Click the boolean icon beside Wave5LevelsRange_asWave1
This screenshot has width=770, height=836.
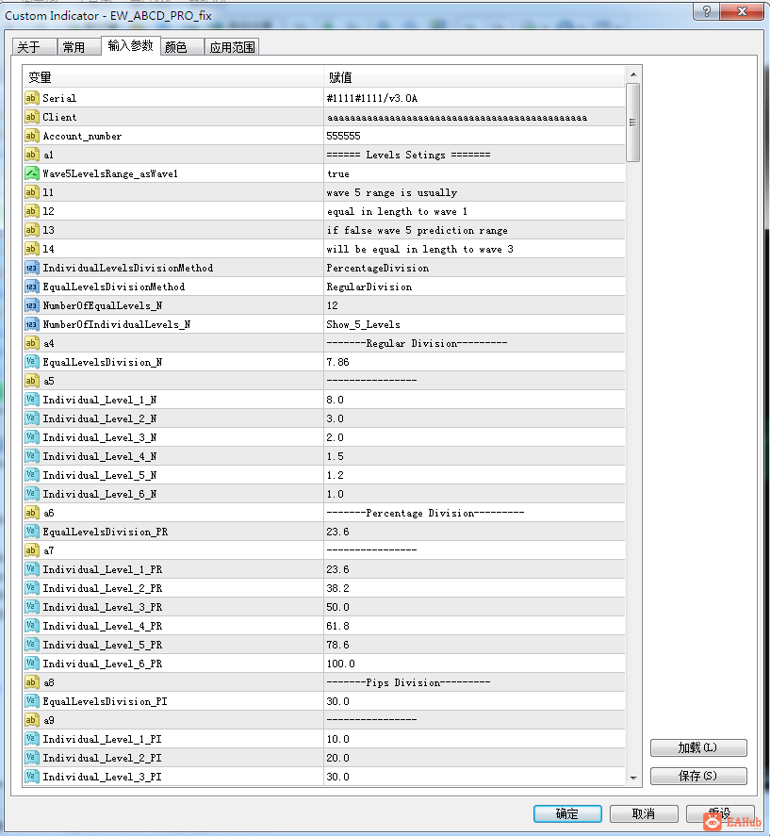tap(31, 173)
